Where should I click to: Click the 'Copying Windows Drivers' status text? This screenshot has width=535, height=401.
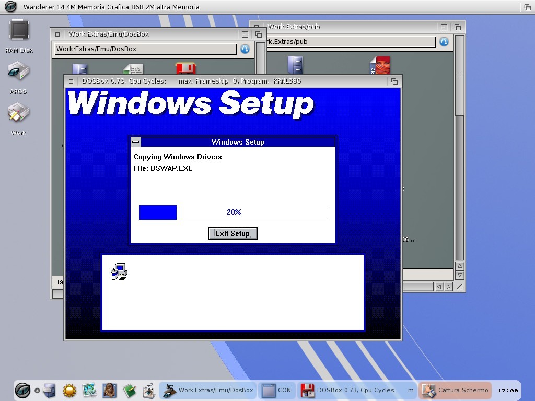pos(178,157)
